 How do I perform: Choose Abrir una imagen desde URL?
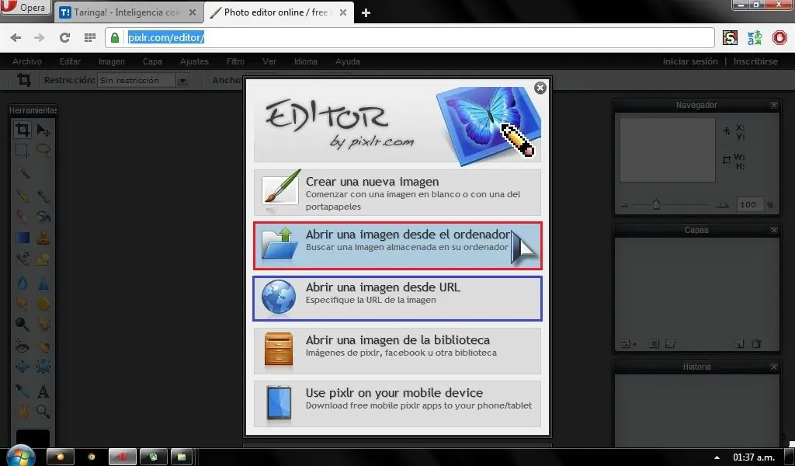pyautogui.click(x=397, y=298)
